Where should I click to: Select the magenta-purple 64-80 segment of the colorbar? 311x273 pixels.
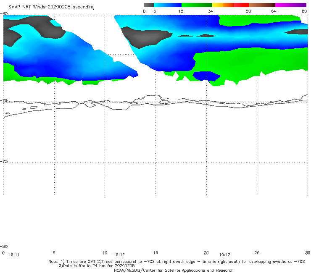[291, 5]
